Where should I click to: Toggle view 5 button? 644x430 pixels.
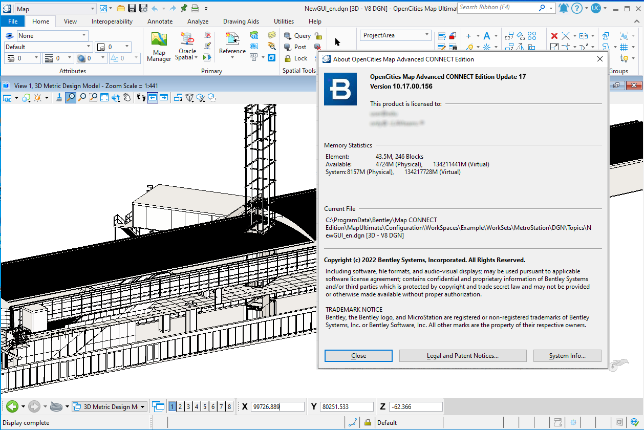205,406
